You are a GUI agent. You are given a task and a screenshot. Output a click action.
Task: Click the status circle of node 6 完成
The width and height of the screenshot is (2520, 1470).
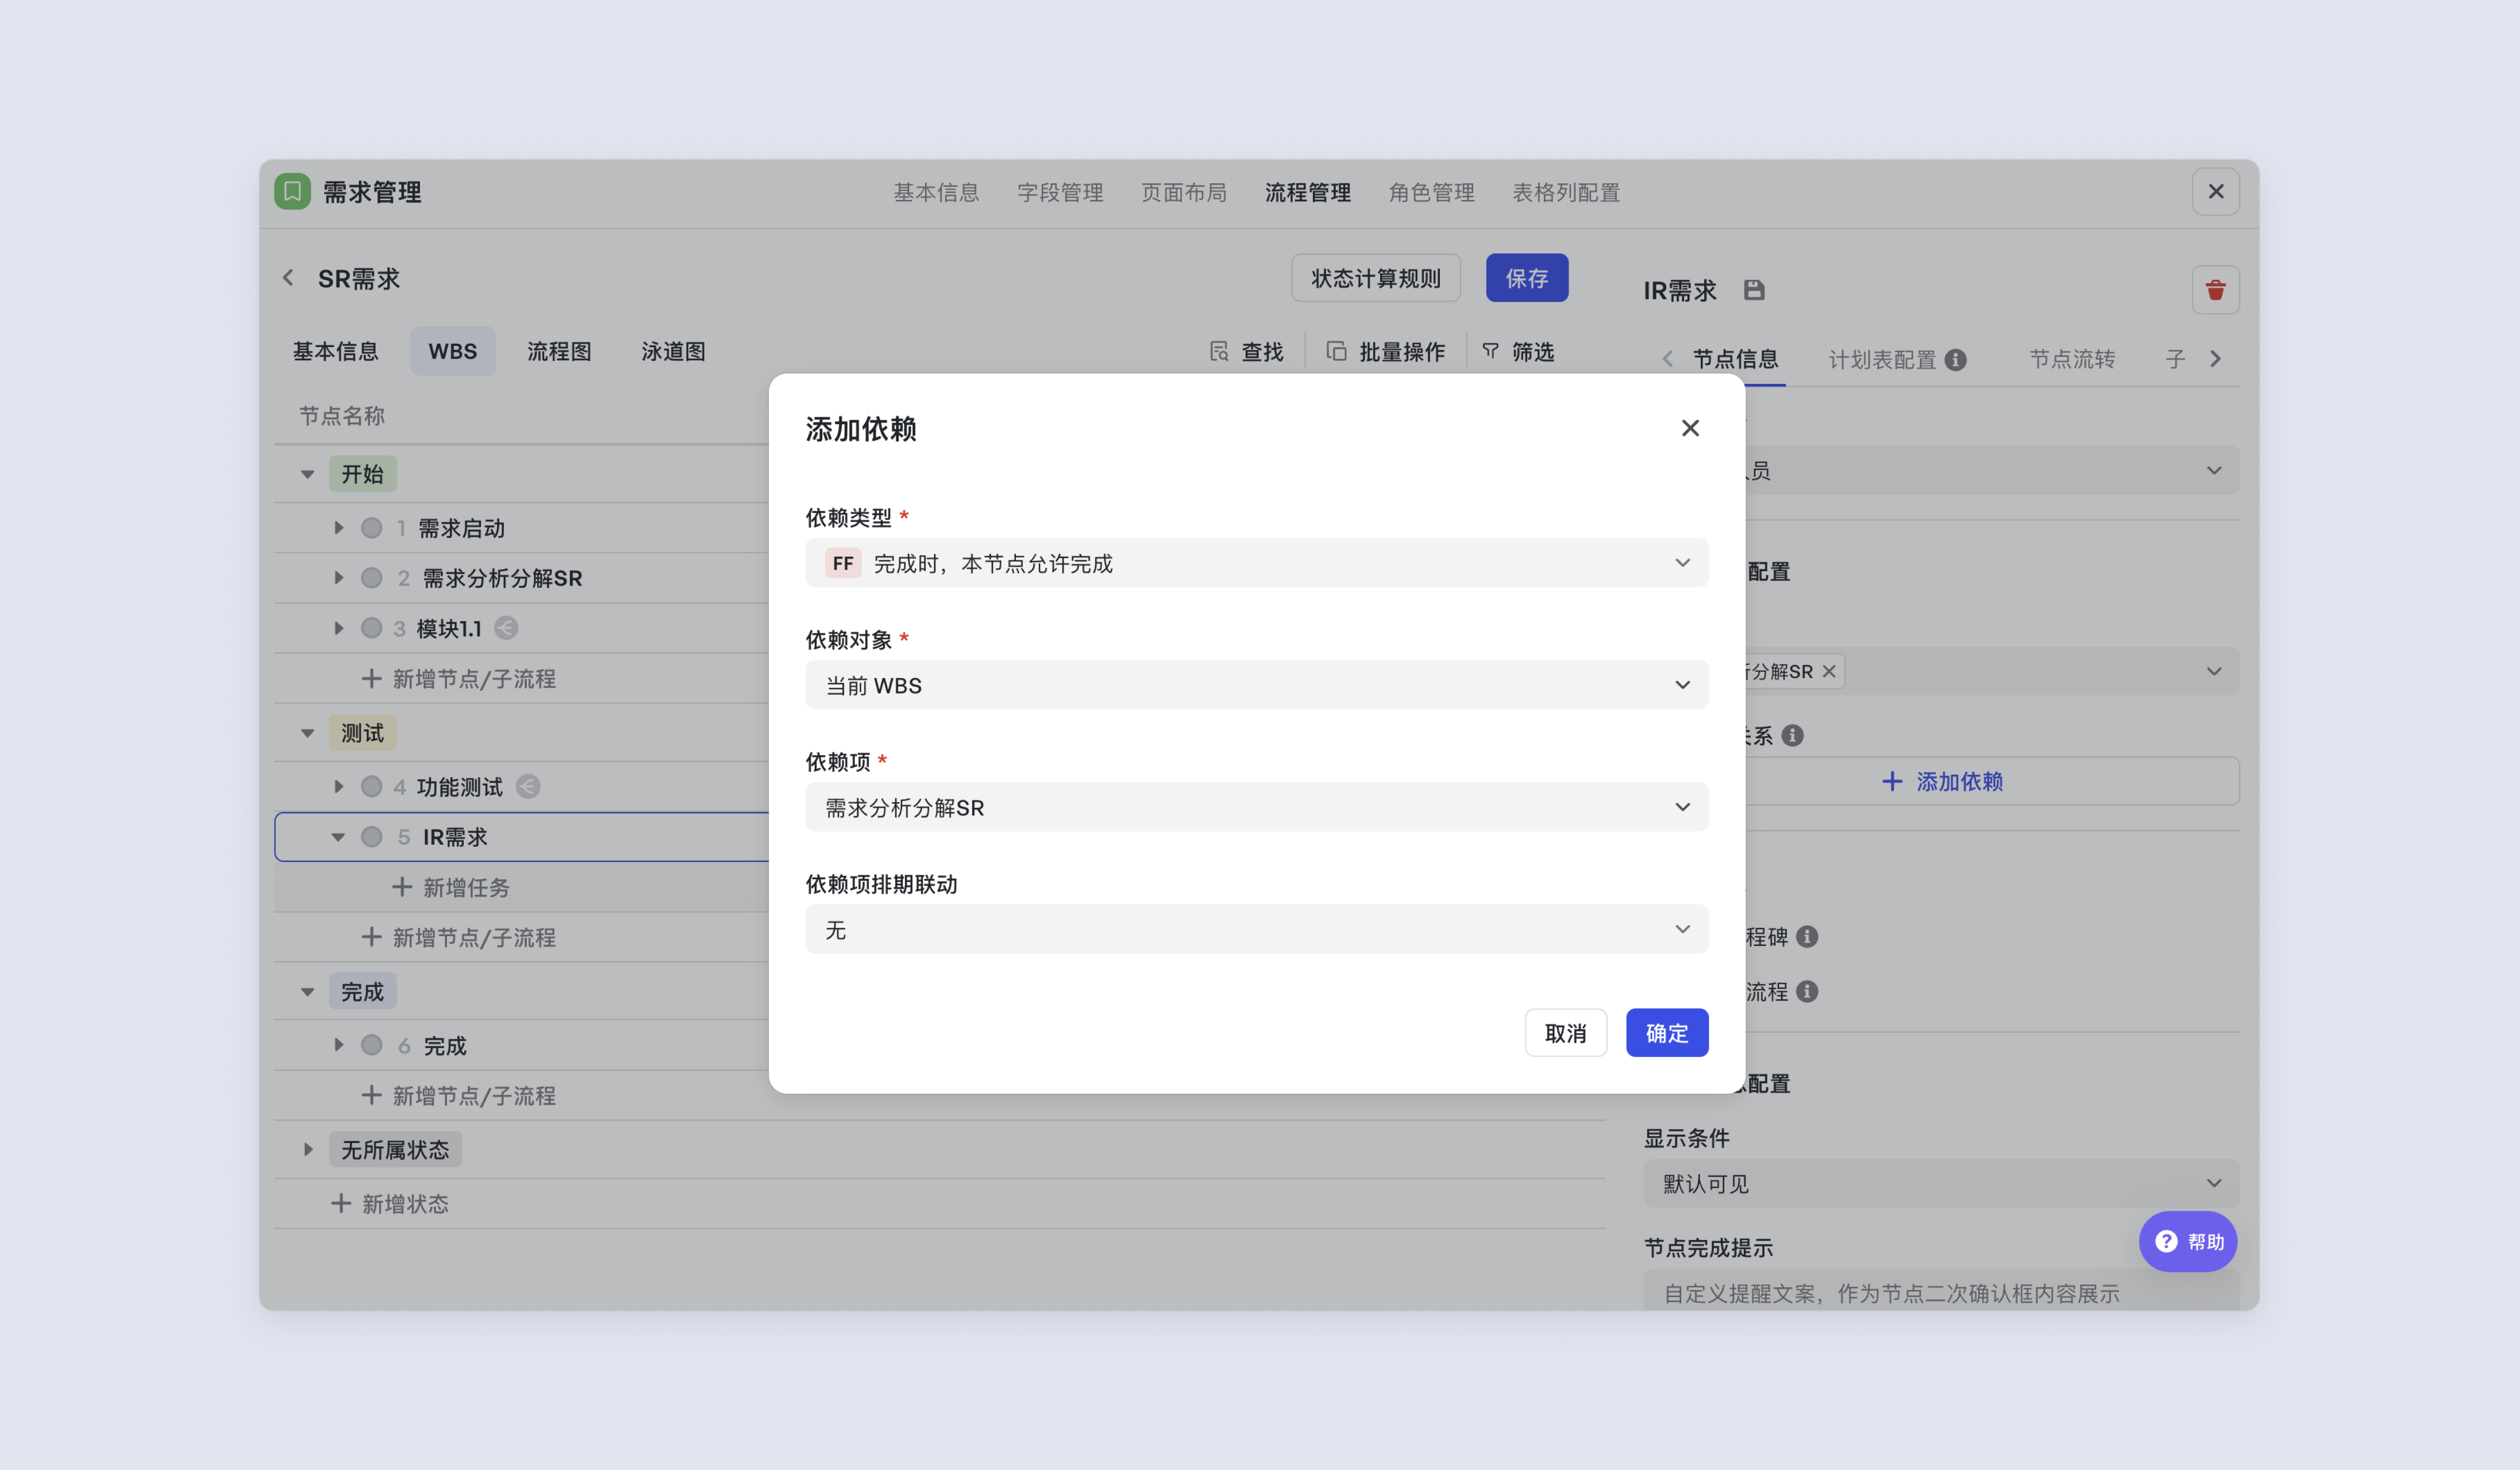click(x=371, y=1045)
